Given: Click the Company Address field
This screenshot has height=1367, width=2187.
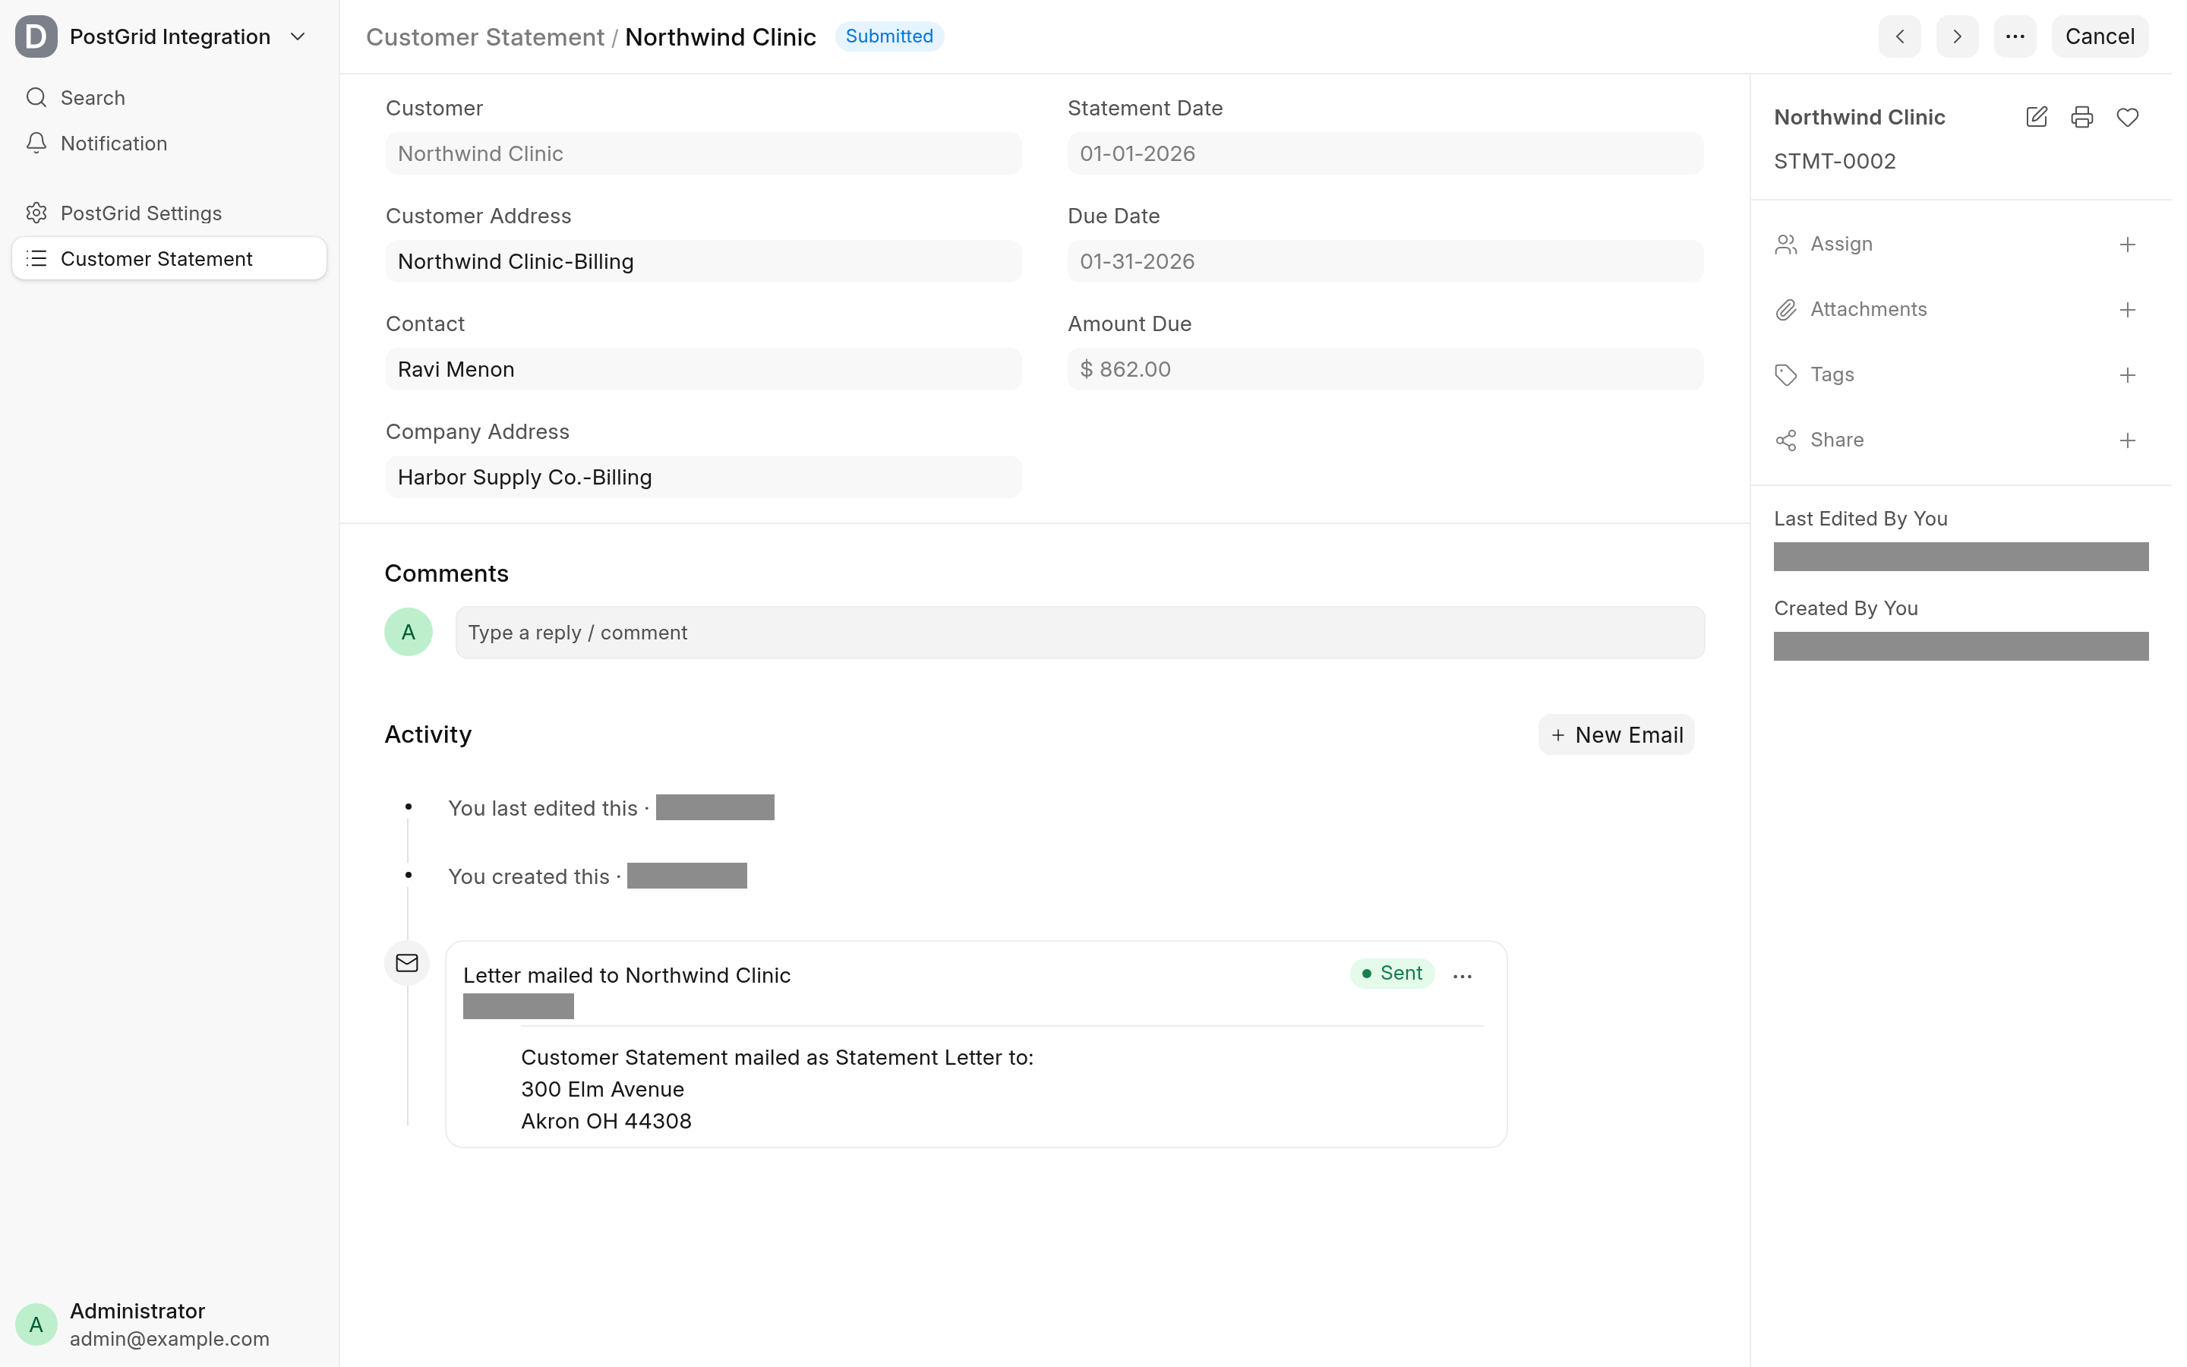Looking at the screenshot, I should coord(703,476).
